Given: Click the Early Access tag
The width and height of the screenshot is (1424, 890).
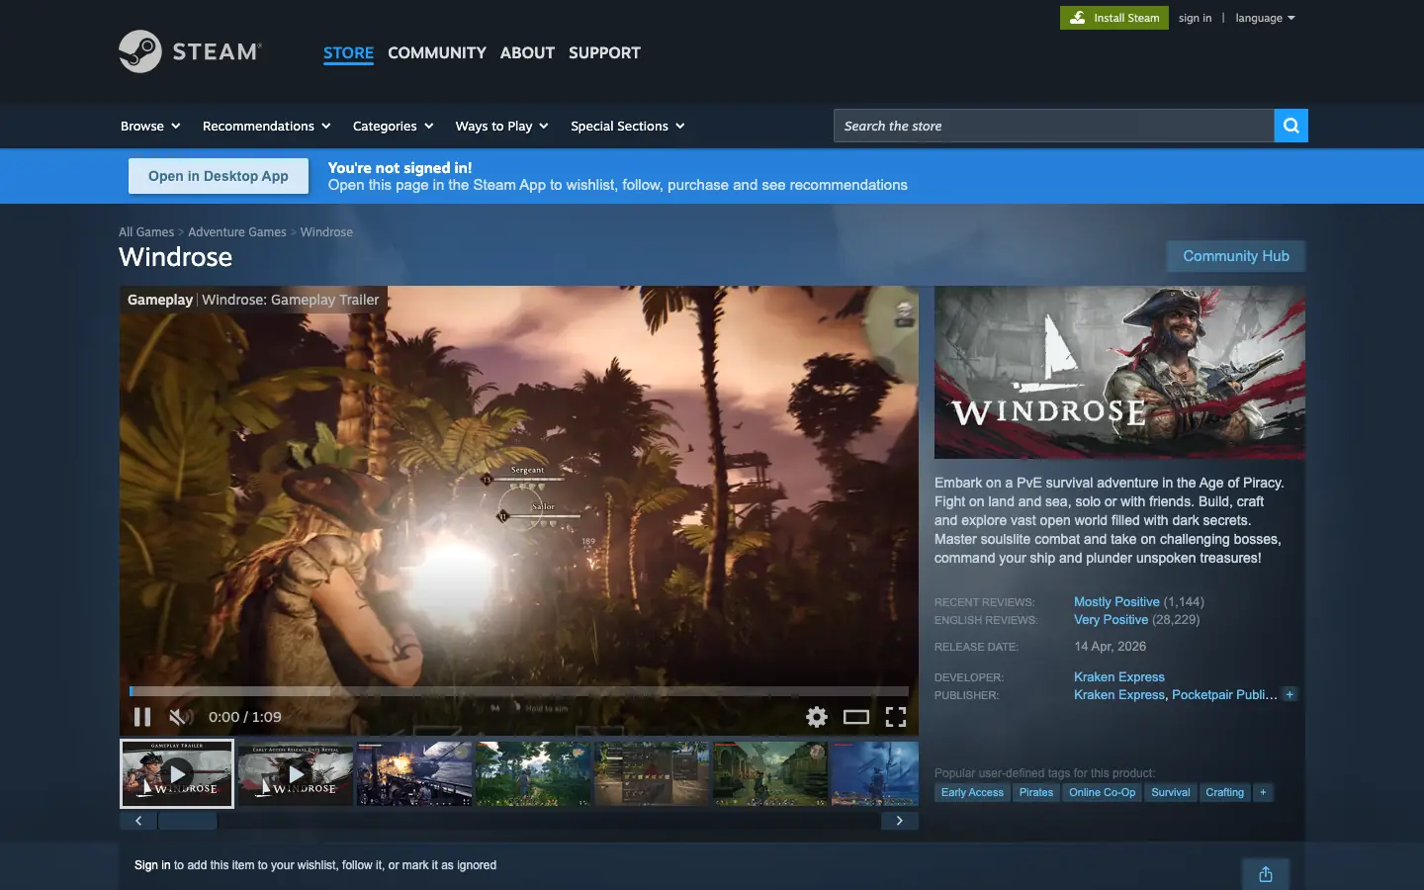Looking at the screenshot, I should (972, 792).
